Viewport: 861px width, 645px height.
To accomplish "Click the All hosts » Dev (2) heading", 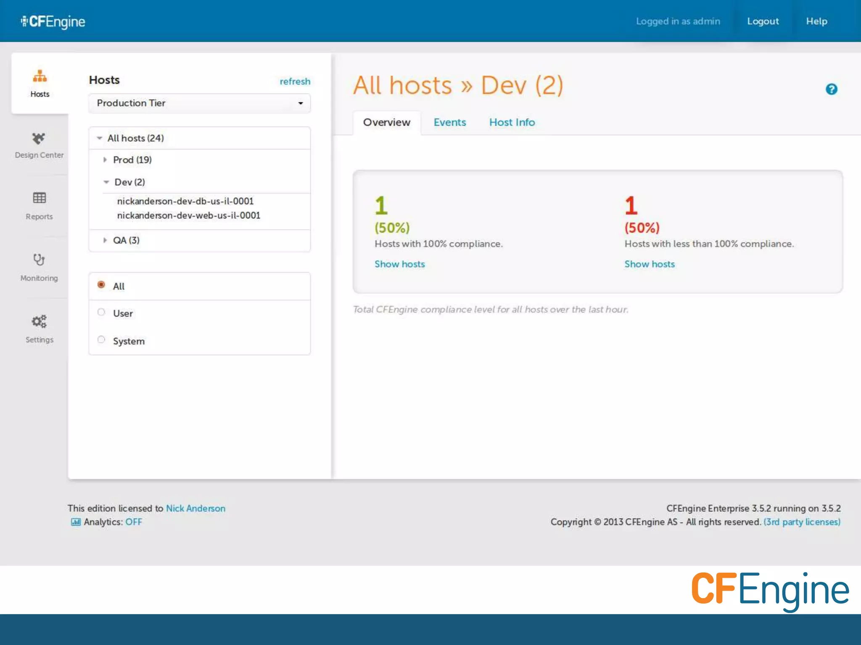I will tap(458, 85).
